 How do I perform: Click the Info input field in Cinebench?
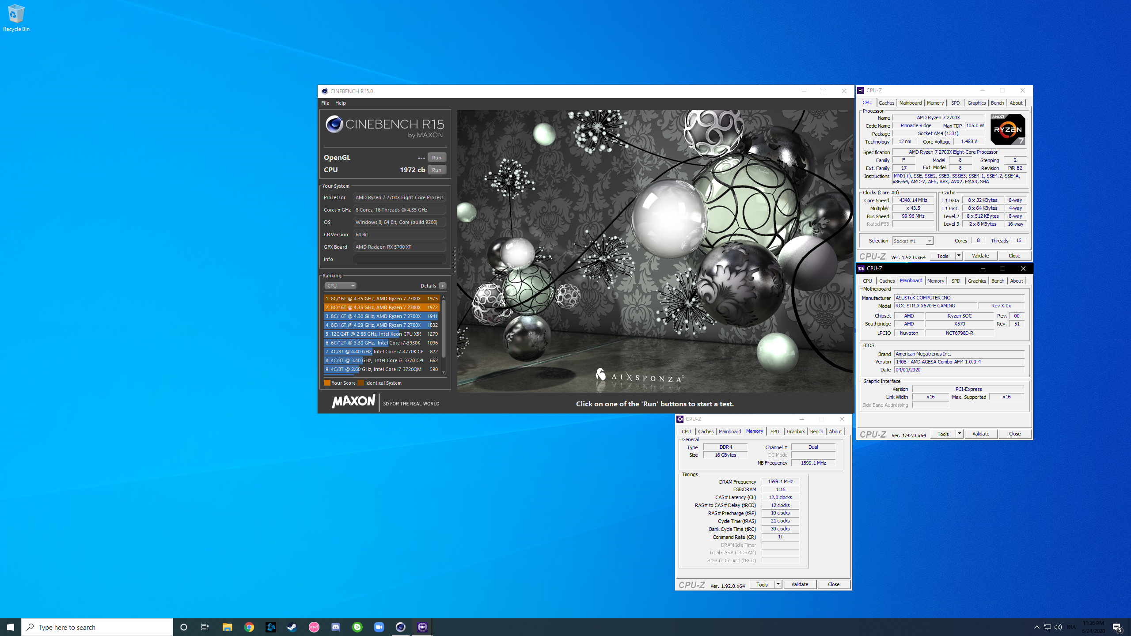[x=399, y=259]
